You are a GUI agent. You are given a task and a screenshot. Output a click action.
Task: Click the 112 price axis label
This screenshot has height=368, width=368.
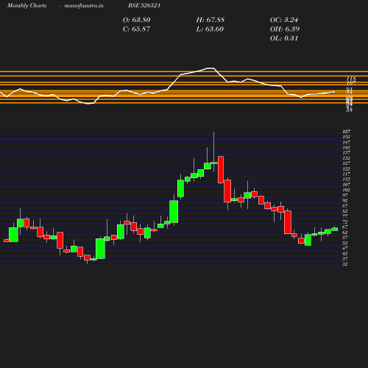346,180
